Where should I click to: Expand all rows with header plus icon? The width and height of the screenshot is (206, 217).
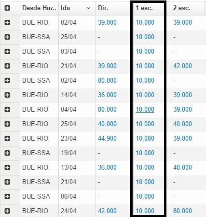7,8
